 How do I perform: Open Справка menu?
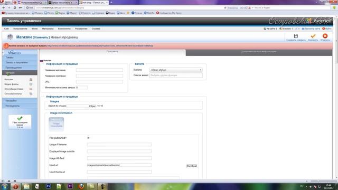(x=96, y=28)
